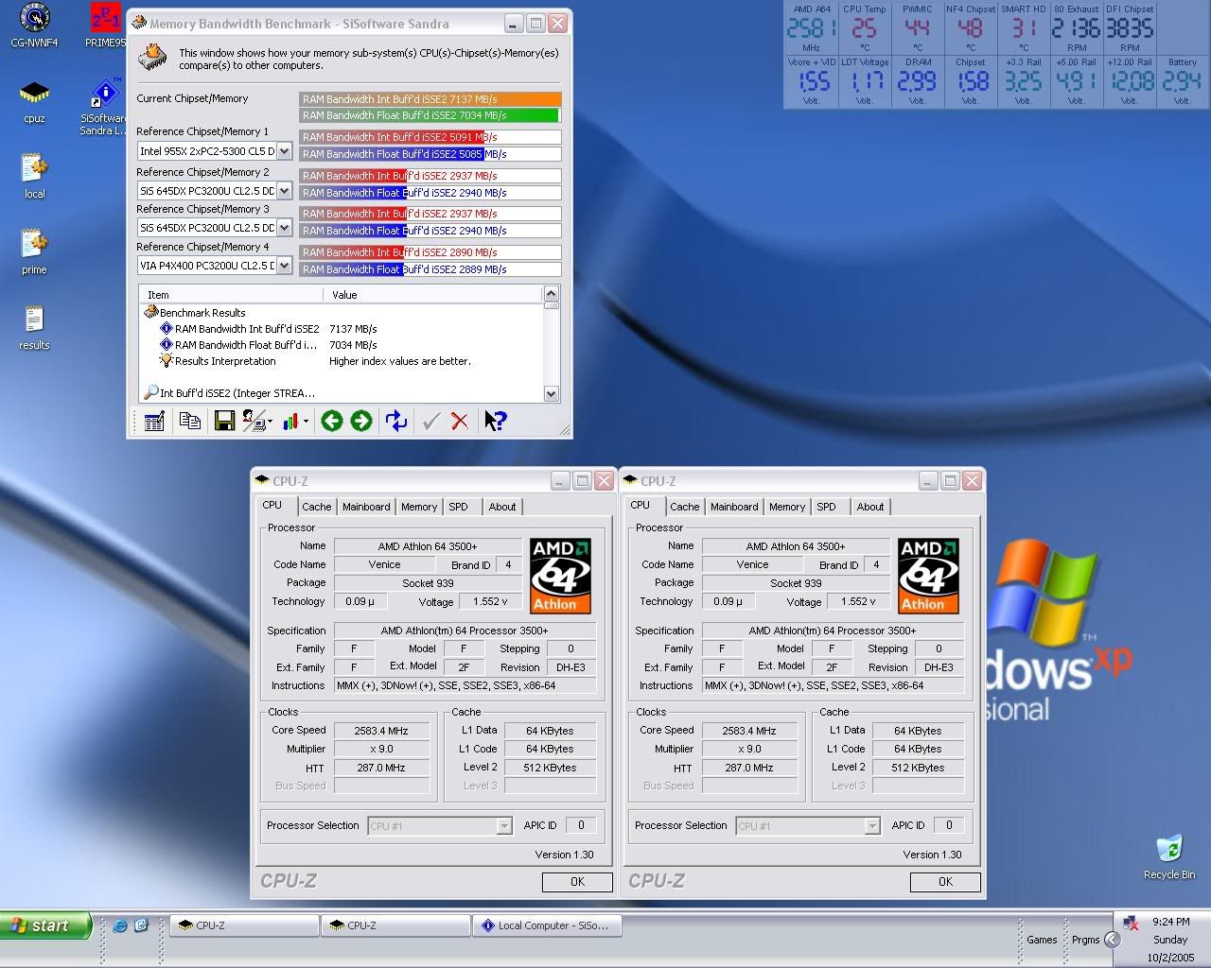Switch to Memory tab in right CPU-Z
This screenshot has width=1211, height=968.
click(x=787, y=507)
